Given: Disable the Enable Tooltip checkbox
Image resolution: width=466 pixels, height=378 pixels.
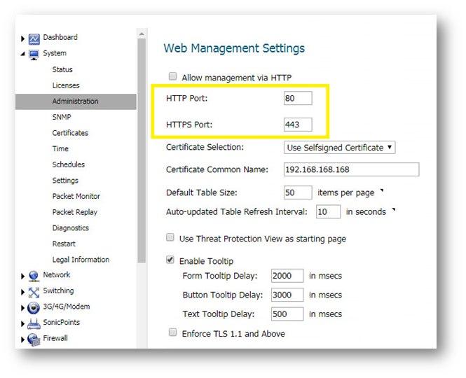Looking at the screenshot, I should click(170, 260).
